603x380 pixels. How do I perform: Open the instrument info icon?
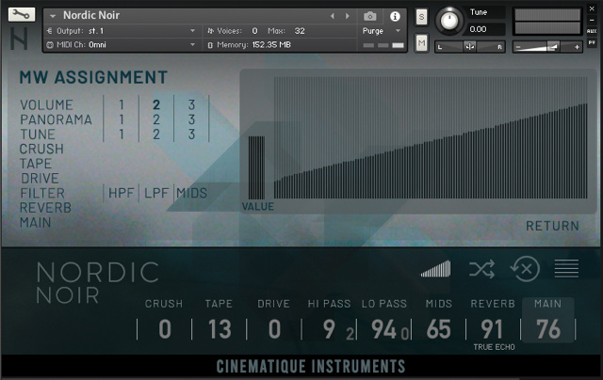[x=395, y=16]
